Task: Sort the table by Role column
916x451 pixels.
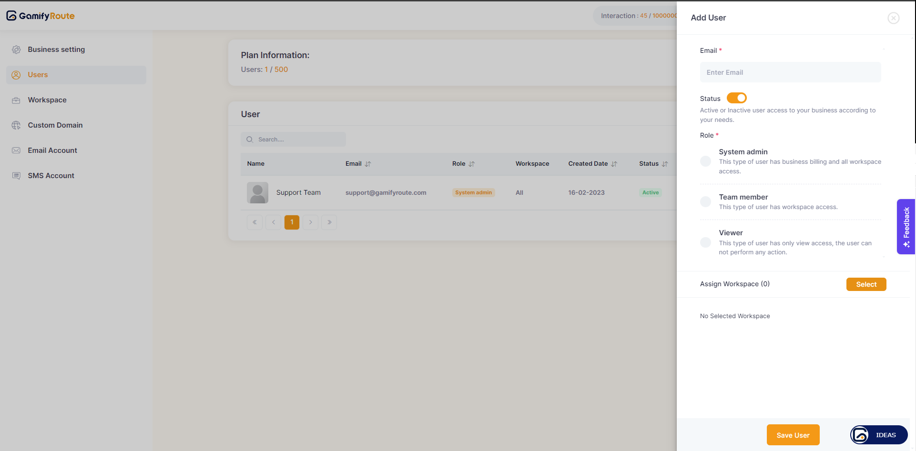Action: click(x=471, y=164)
